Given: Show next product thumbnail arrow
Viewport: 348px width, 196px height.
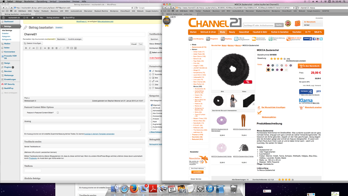Looking at the screenshot, I should pos(254,104).
